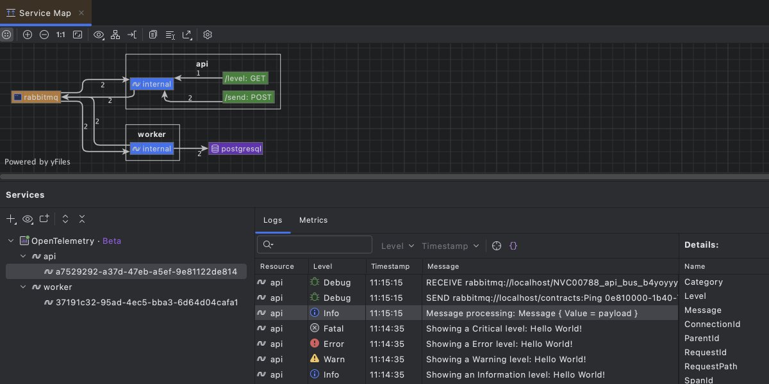Viewport: 769px width, 384px height.
Task: Click the red Error level icon
Action: coord(315,344)
